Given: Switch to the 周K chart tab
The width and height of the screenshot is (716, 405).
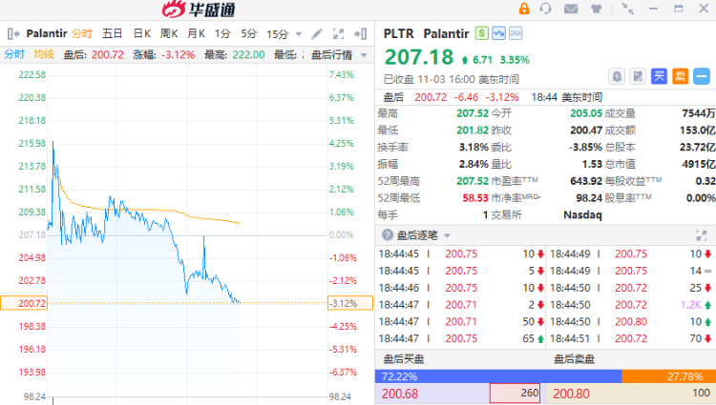Looking at the screenshot, I should click(x=169, y=33).
